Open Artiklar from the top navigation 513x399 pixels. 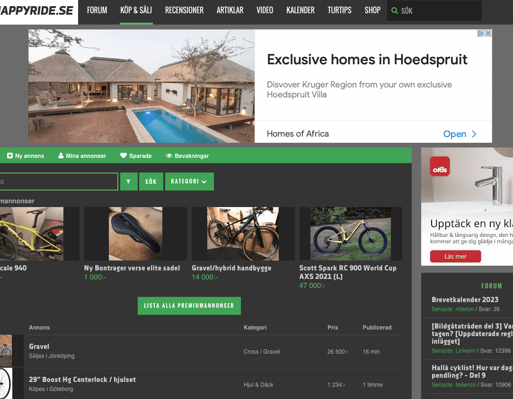click(x=230, y=10)
